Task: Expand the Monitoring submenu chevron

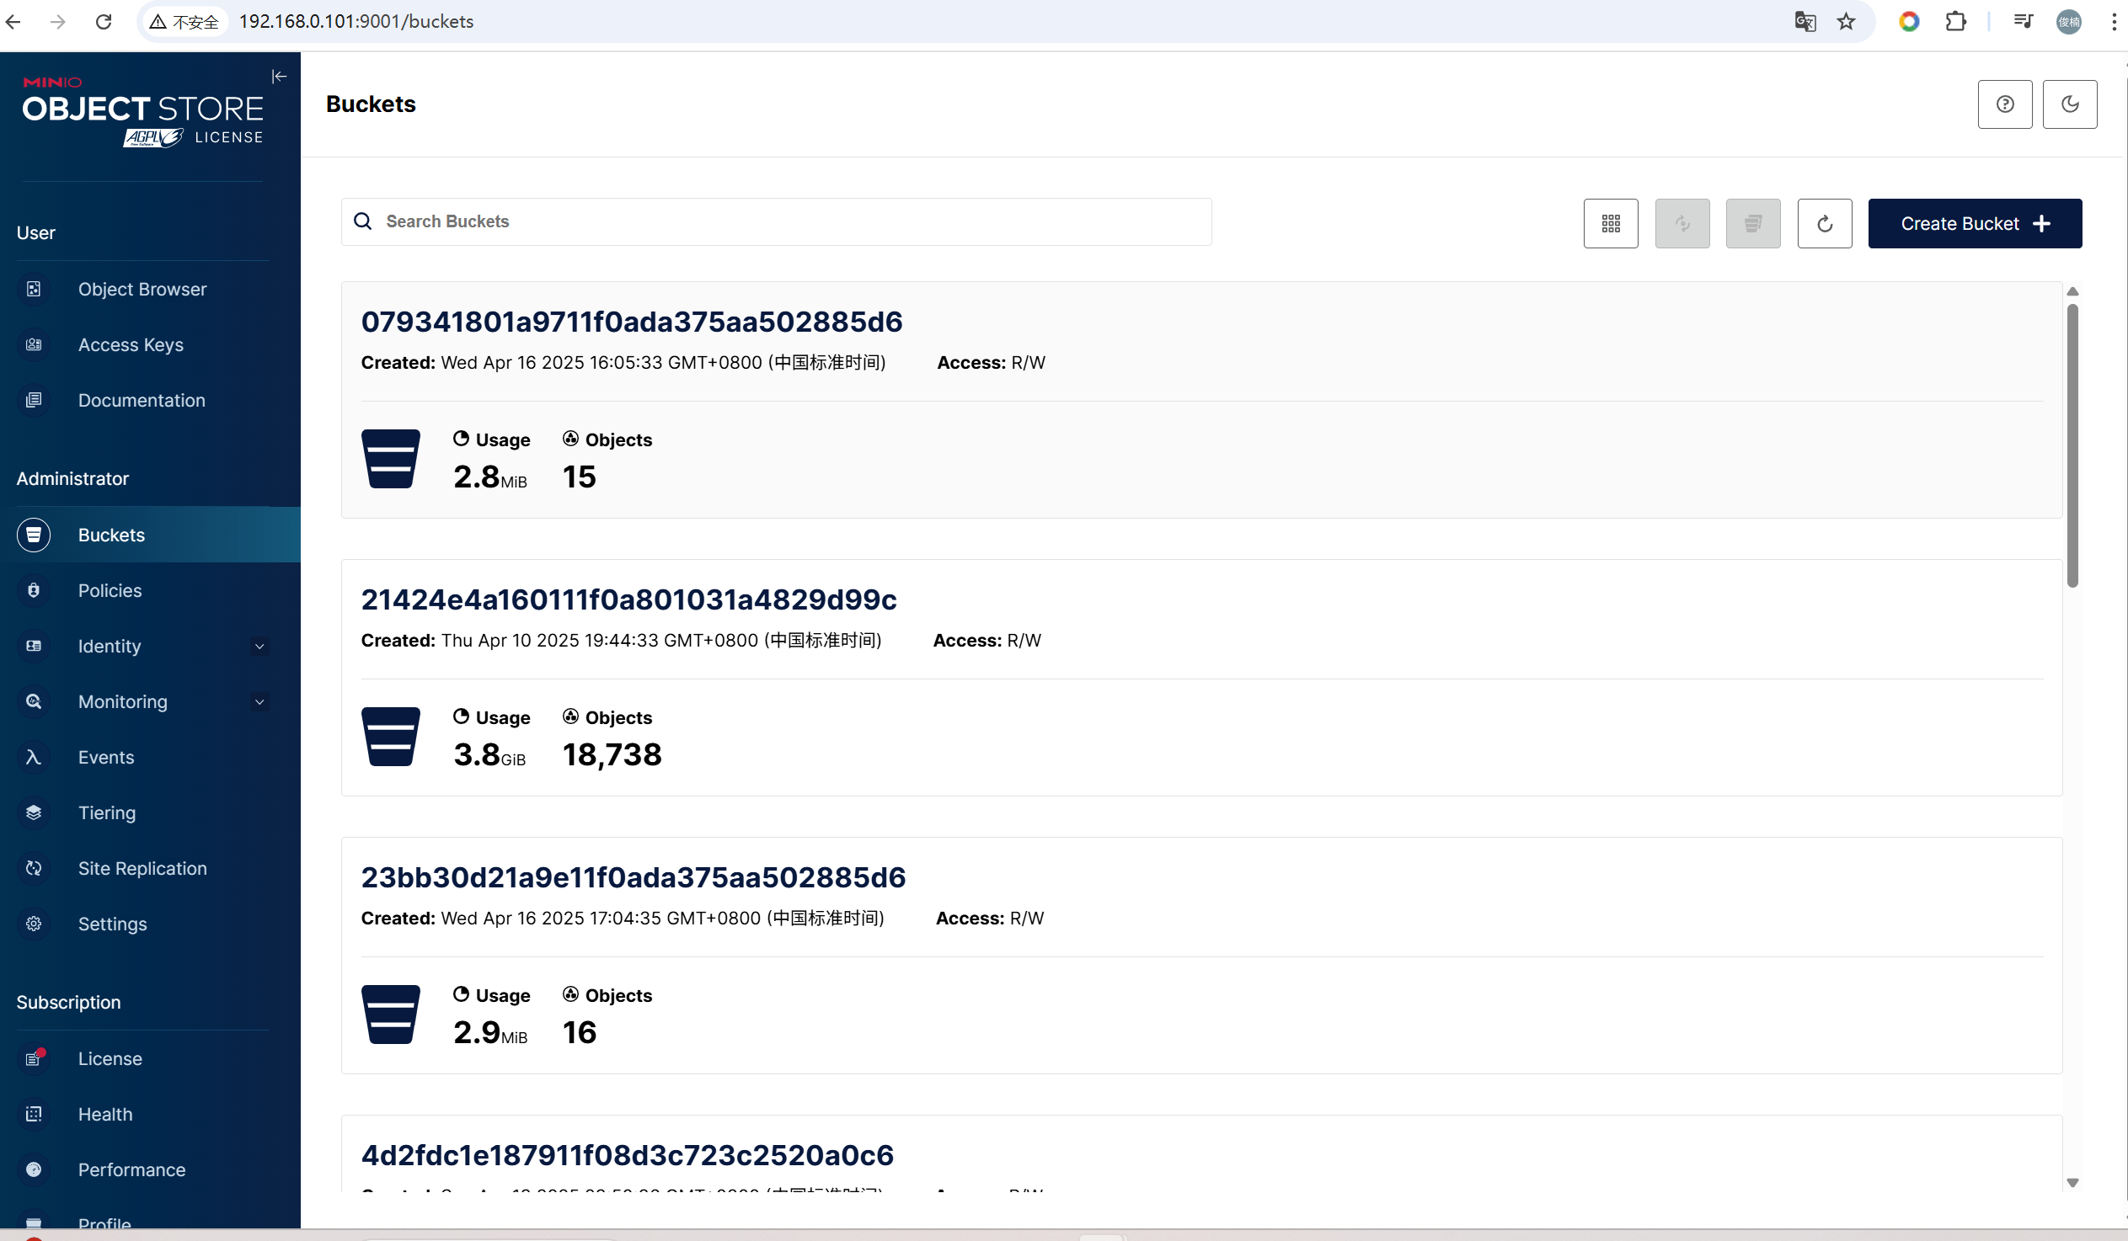Action: click(259, 701)
